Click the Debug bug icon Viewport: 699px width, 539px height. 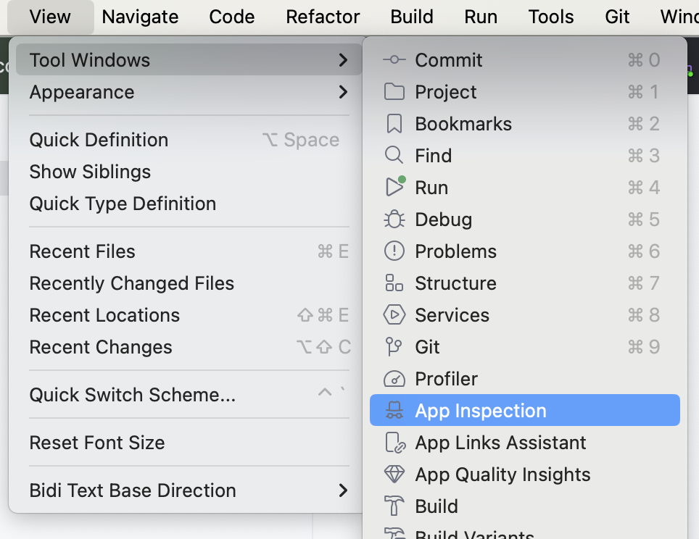coord(394,220)
